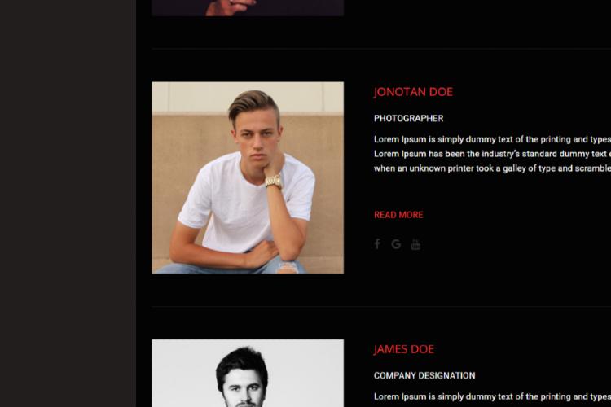This screenshot has width=611, height=407.
Task: Select James Doe's black-and-white portrait
Action: tap(248, 373)
